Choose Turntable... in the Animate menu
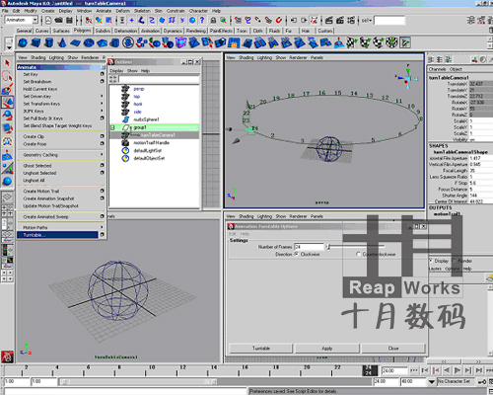 pyautogui.click(x=58, y=235)
